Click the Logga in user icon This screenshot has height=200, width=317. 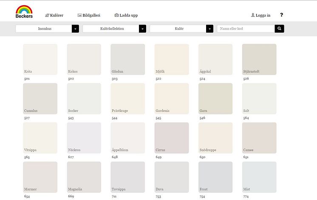point(253,15)
